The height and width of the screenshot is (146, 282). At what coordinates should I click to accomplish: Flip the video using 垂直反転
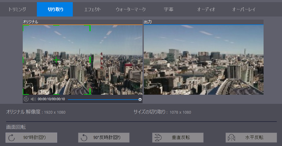point(178,138)
